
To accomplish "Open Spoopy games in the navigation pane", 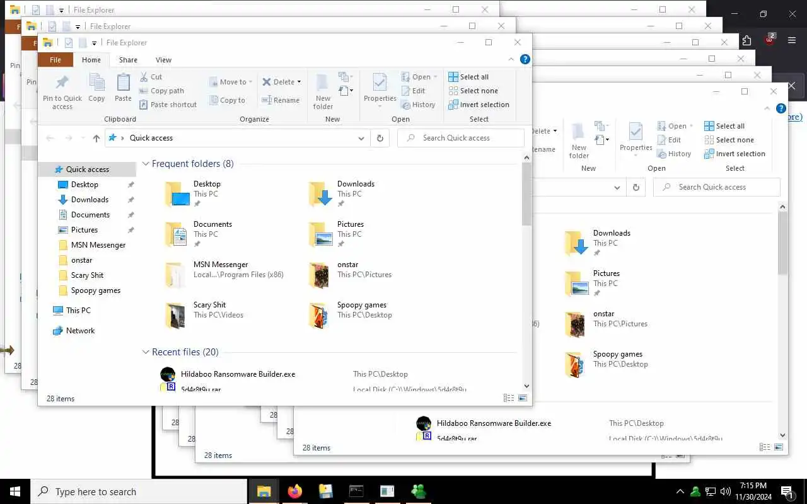I will point(95,290).
